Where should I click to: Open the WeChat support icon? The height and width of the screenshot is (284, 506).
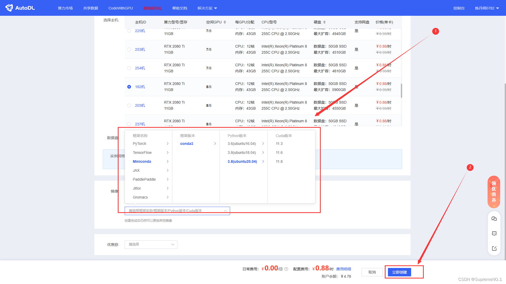click(494, 219)
